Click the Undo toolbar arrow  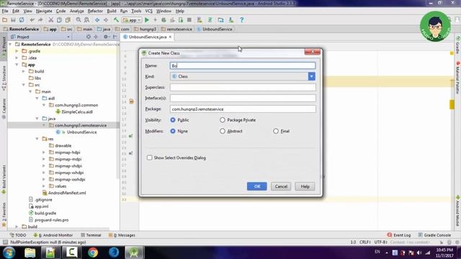coord(32,20)
